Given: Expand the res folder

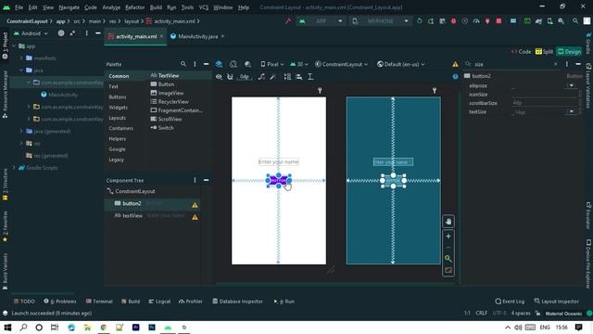Looking at the screenshot, I should coord(21,144).
